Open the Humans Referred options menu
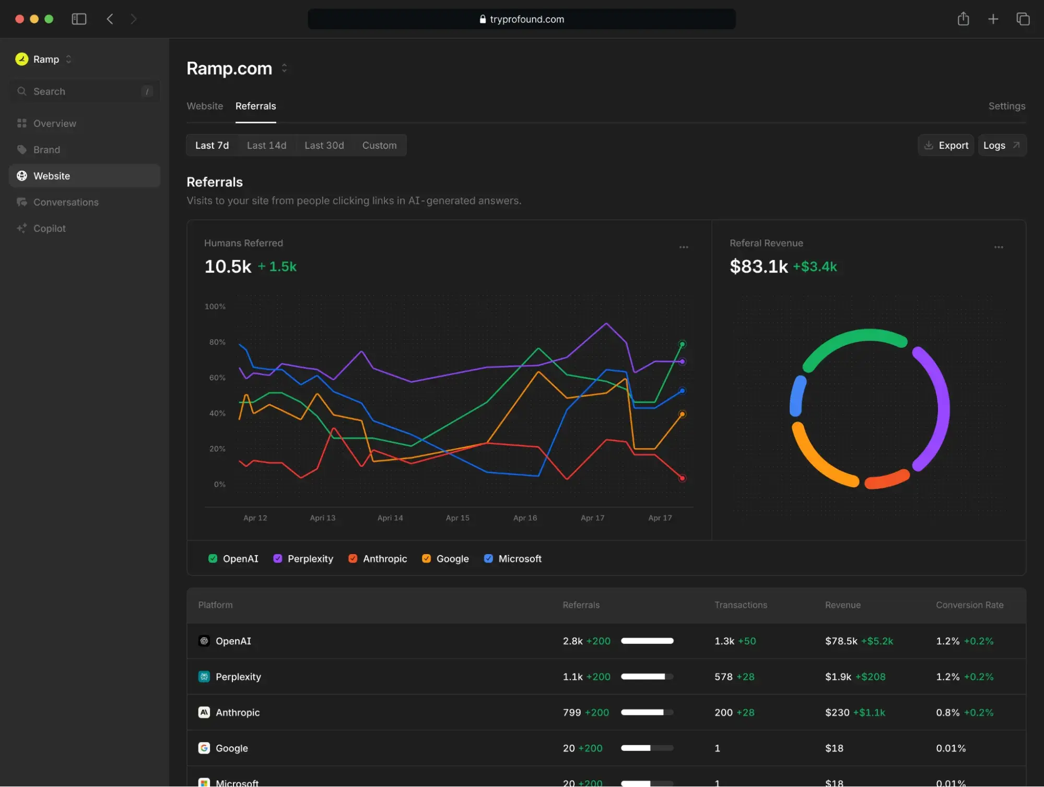This screenshot has width=1044, height=787. click(684, 247)
